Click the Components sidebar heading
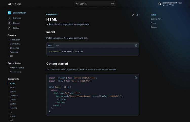This screenshot has width=190, height=122. point(13,79)
